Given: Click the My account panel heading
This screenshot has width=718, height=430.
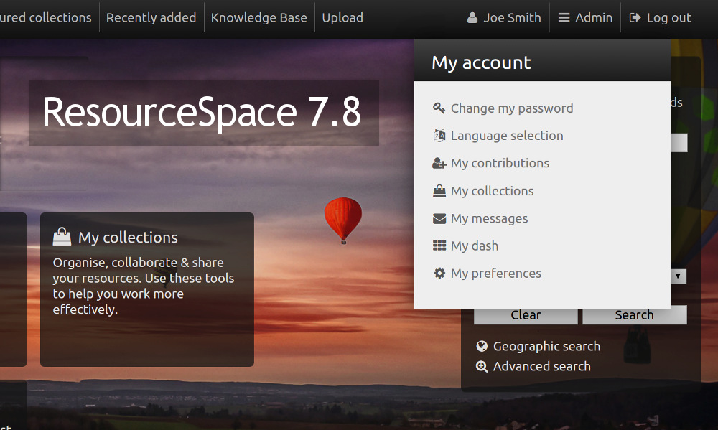Looking at the screenshot, I should (x=481, y=62).
